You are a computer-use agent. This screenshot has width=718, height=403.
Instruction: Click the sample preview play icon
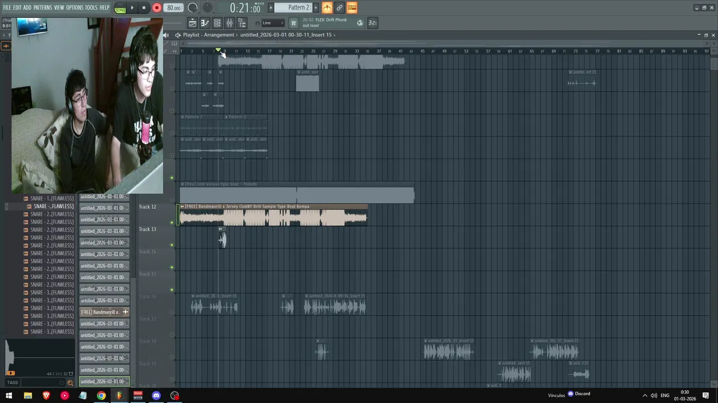click(x=10, y=373)
